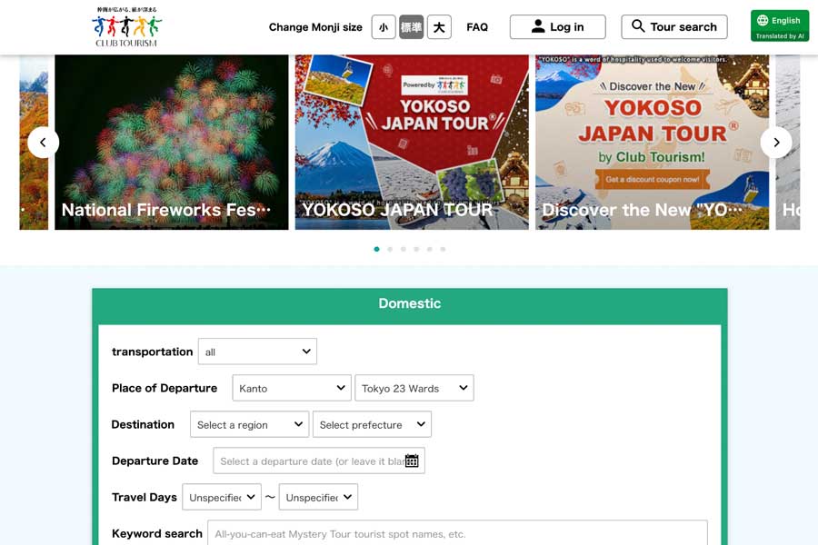Open the Select prefecture dropdown
818x545 pixels.
point(372,424)
